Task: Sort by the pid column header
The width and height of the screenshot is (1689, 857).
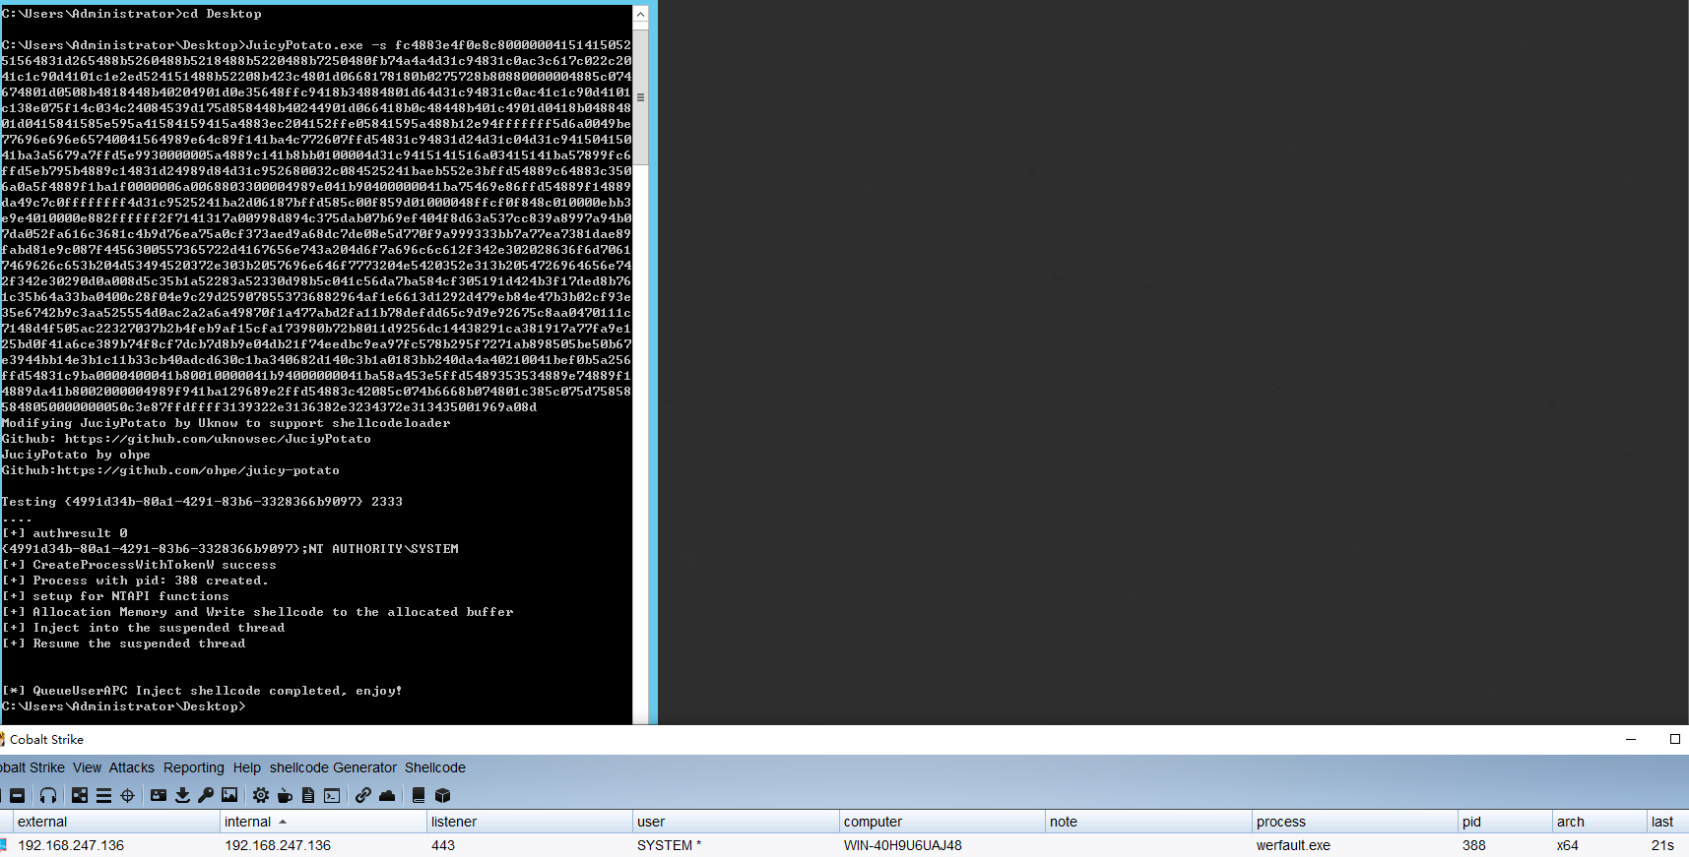Action: pos(1505,822)
